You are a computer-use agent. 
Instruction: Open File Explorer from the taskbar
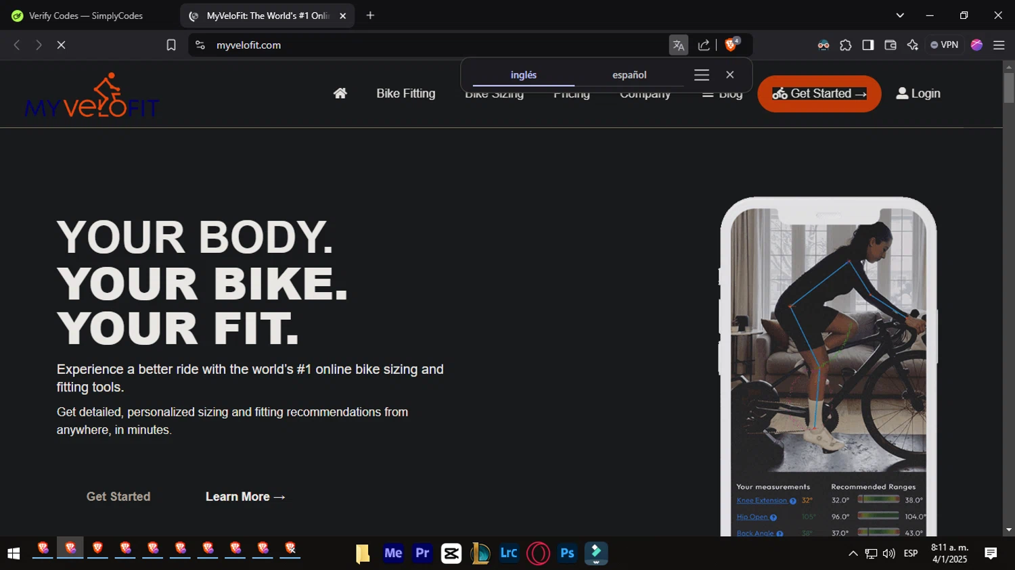click(x=363, y=553)
